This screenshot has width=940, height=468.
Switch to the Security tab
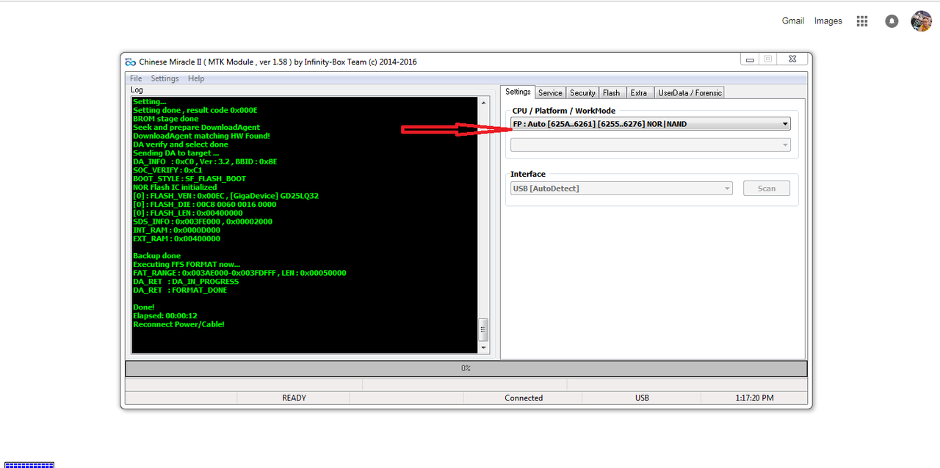582,92
